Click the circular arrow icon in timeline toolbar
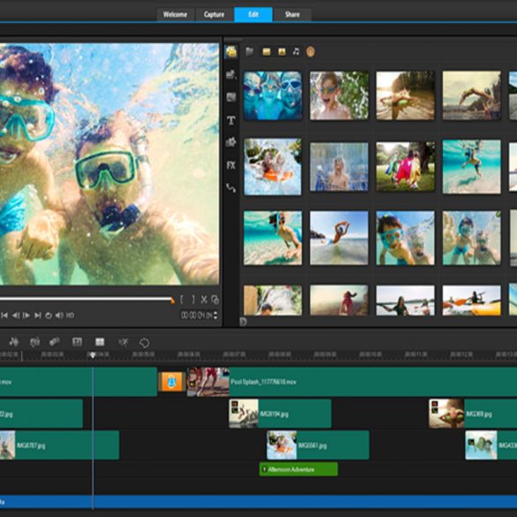 (x=144, y=343)
